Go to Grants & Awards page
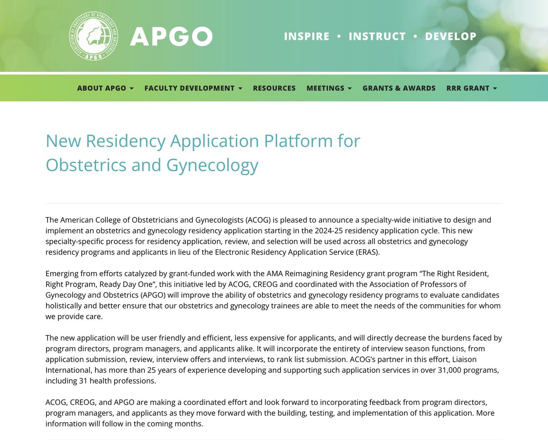Viewport: 548px width, 440px height. [x=399, y=88]
